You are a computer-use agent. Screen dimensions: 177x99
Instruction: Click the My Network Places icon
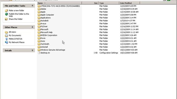point(6,42)
